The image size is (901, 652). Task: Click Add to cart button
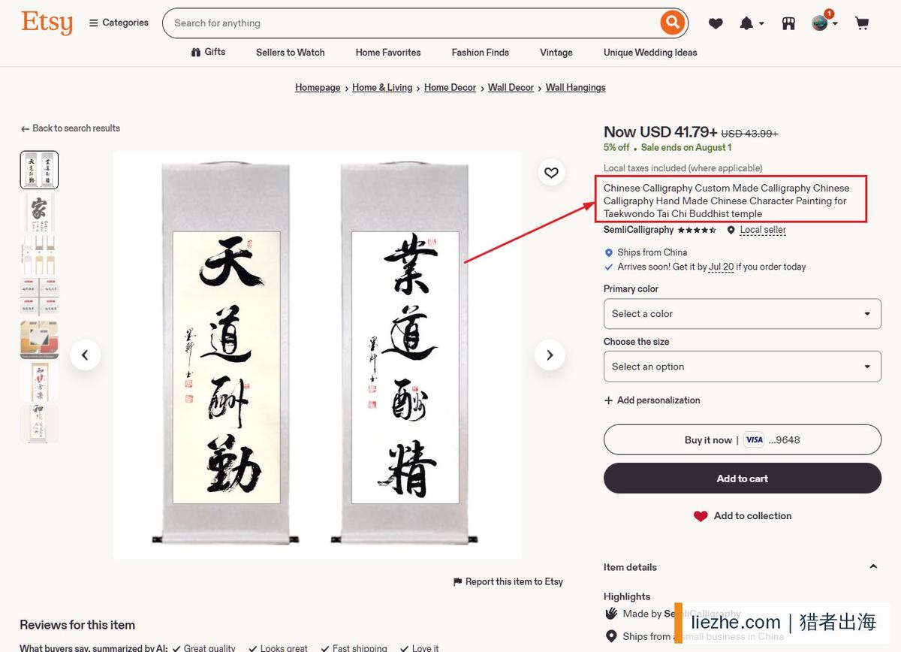(742, 478)
